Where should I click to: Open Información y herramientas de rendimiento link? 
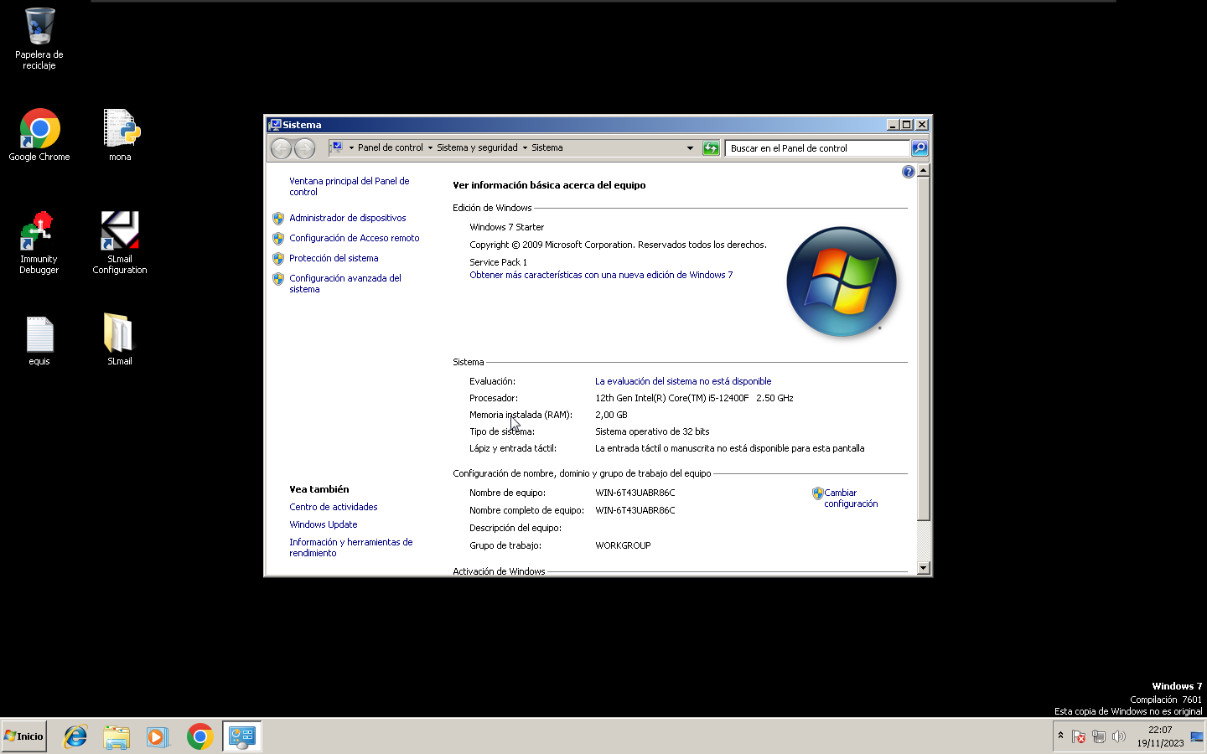(351, 548)
